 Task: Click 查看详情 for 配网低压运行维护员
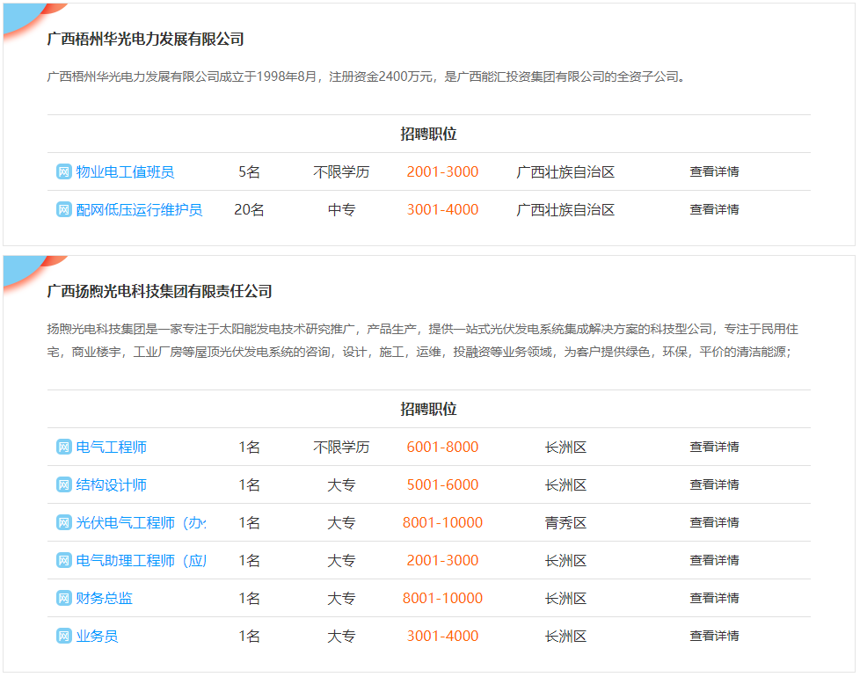click(x=714, y=210)
